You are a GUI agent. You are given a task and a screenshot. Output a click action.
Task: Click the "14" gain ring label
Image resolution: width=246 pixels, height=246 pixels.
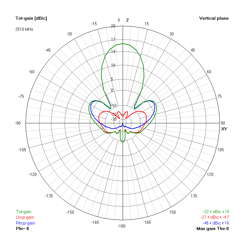113,51
